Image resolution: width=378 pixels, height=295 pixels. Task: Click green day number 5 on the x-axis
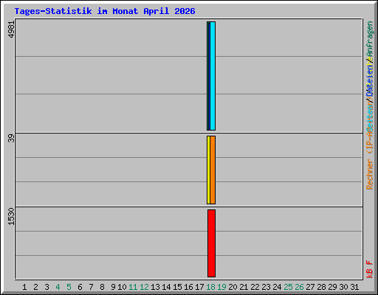(69, 287)
